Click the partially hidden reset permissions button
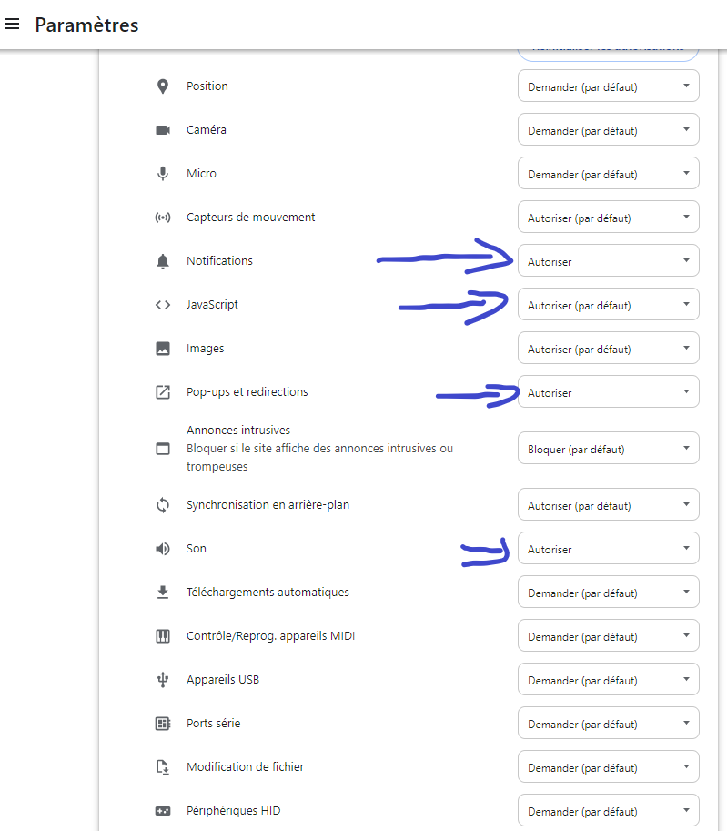Screen dimensions: 727x831 (608, 53)
